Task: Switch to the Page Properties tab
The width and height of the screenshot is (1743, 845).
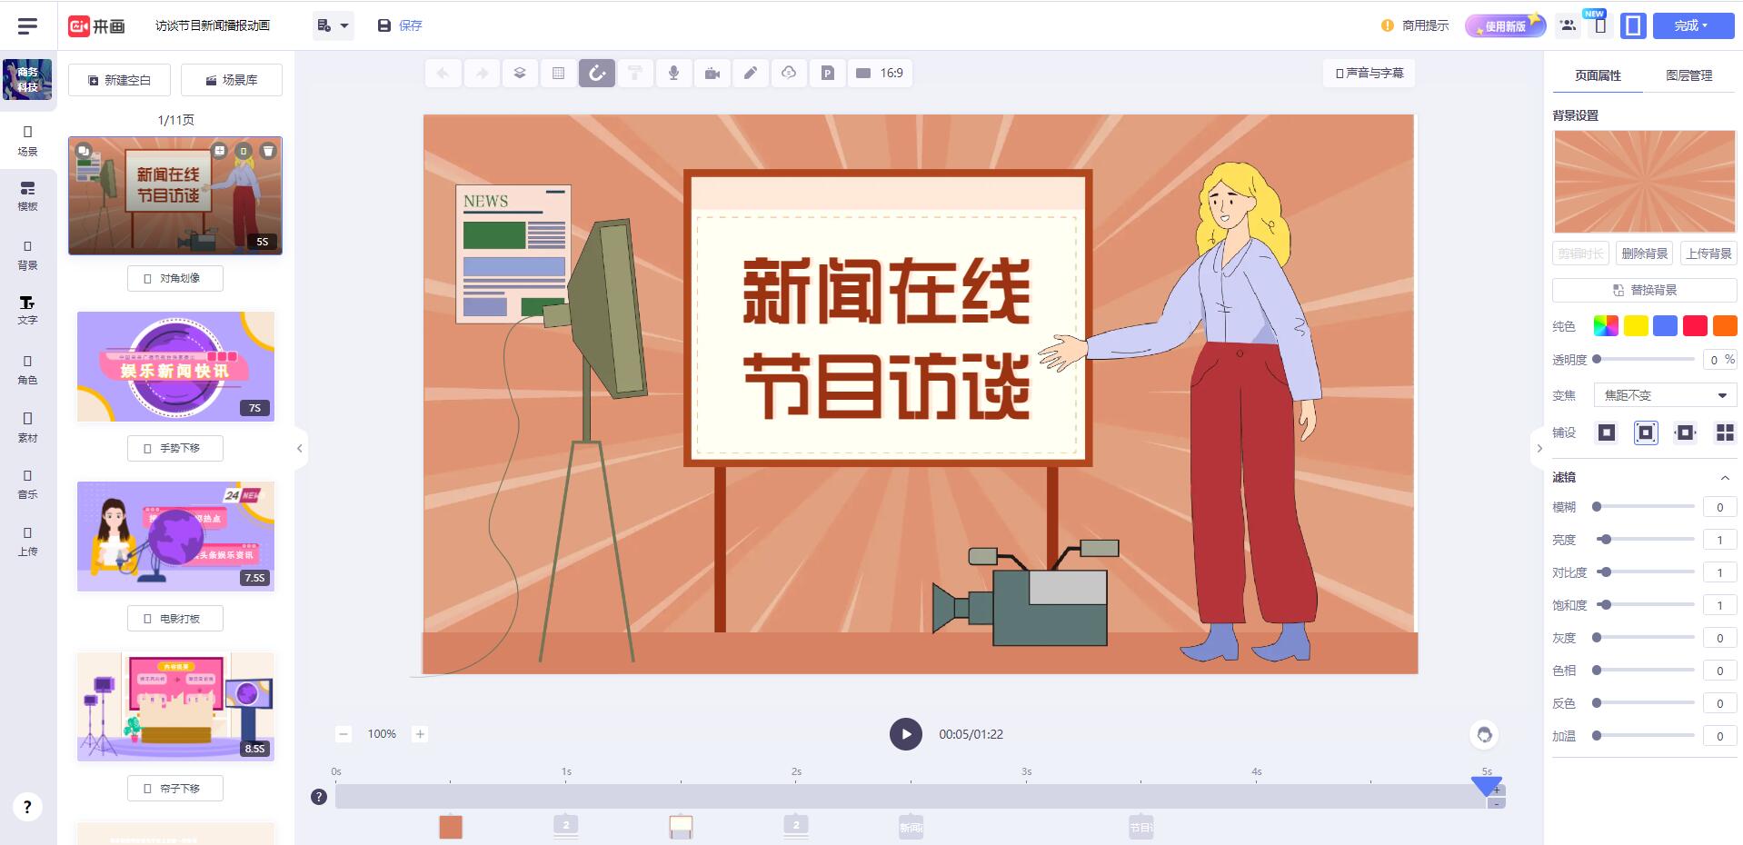Action: coord(1598,75)
